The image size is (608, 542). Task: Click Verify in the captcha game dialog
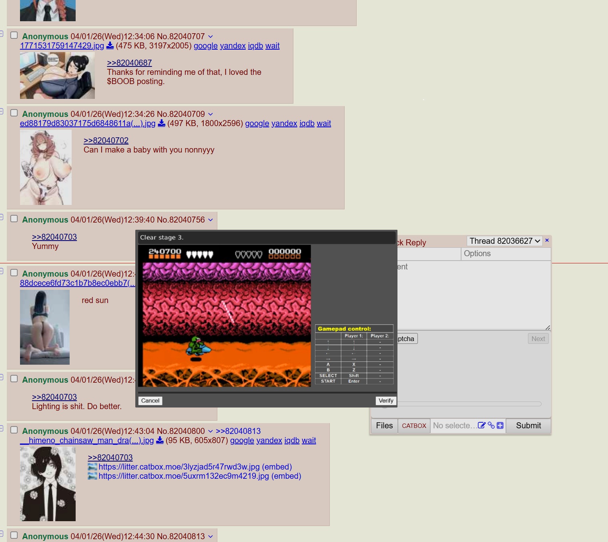tap(386, 401)
